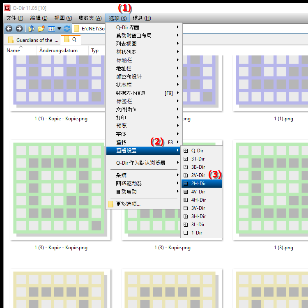Expand the 颜色和设计 submenu
The width and height of the screenshot is (308, 308).
144,77
